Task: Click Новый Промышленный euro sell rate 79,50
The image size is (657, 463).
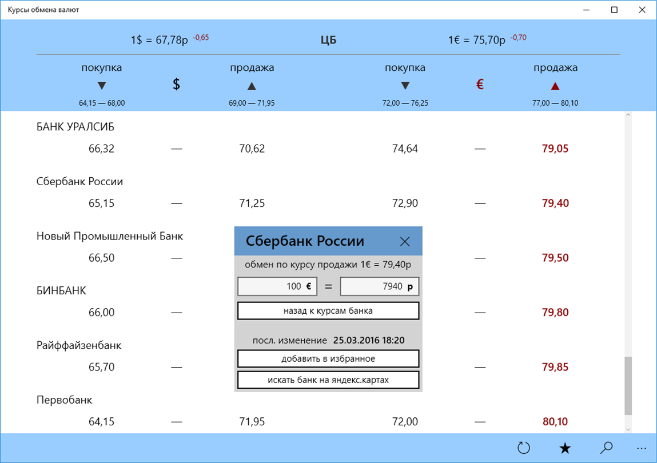Action: point(555,258)
